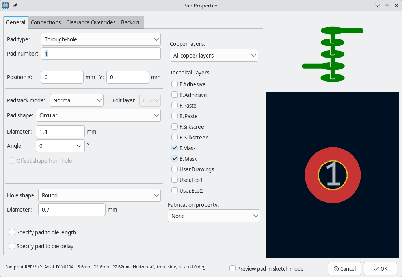This screenshot has height=277, width=402.
Task: Enable Preview pad in sketch mode
Action: coord(233,269)
